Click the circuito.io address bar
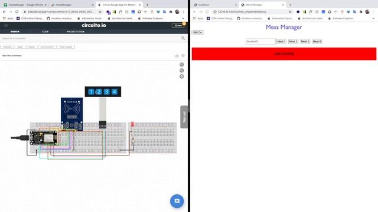 click(60, 12)
